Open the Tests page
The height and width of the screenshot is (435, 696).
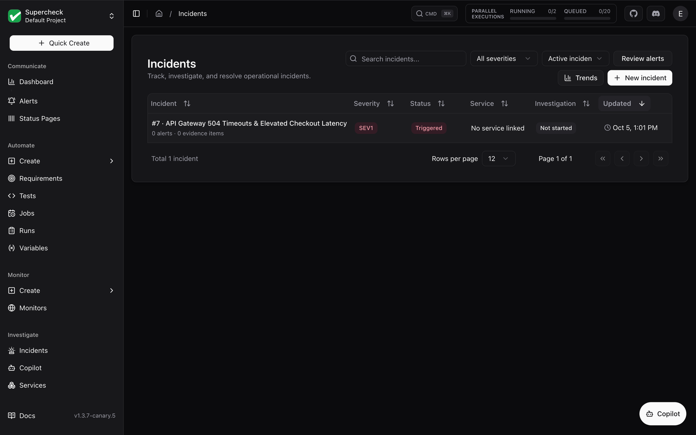[x=61, y=196]
